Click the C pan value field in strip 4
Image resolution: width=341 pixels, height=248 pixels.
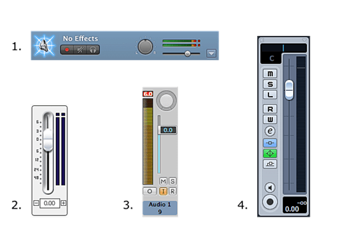tap(271, 59)
